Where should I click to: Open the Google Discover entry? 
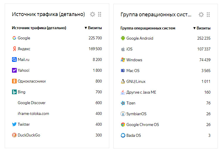tap(32, 103)
